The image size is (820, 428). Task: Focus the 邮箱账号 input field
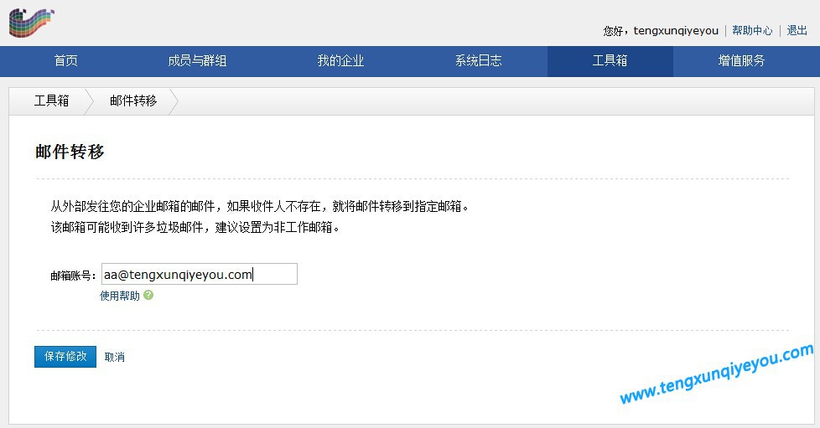coord(200,274)
